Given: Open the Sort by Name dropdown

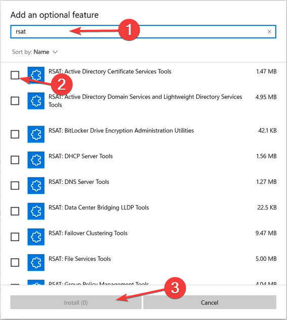Looking at the screenshot, I should [x=35, y=52].
